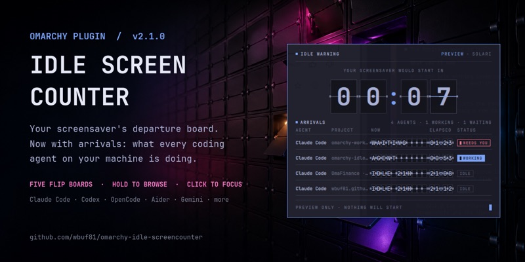
Task: Click 'more' after Gemini
Action: 221,200
